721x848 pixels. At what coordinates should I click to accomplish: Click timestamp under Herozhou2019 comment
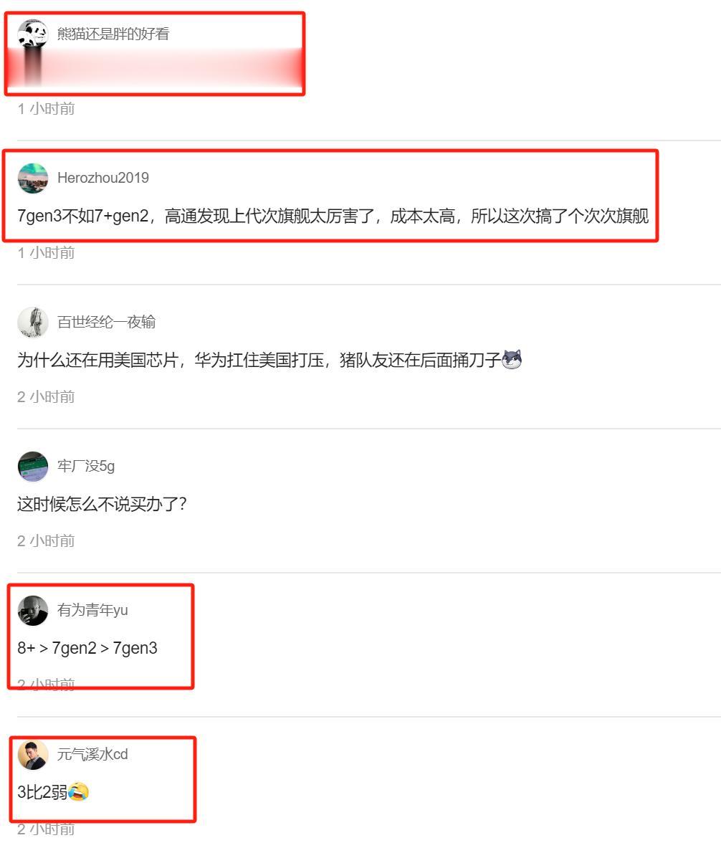coord(46,252)
